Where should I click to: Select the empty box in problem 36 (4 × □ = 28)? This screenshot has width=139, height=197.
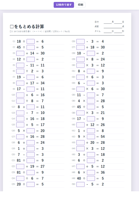91,101
